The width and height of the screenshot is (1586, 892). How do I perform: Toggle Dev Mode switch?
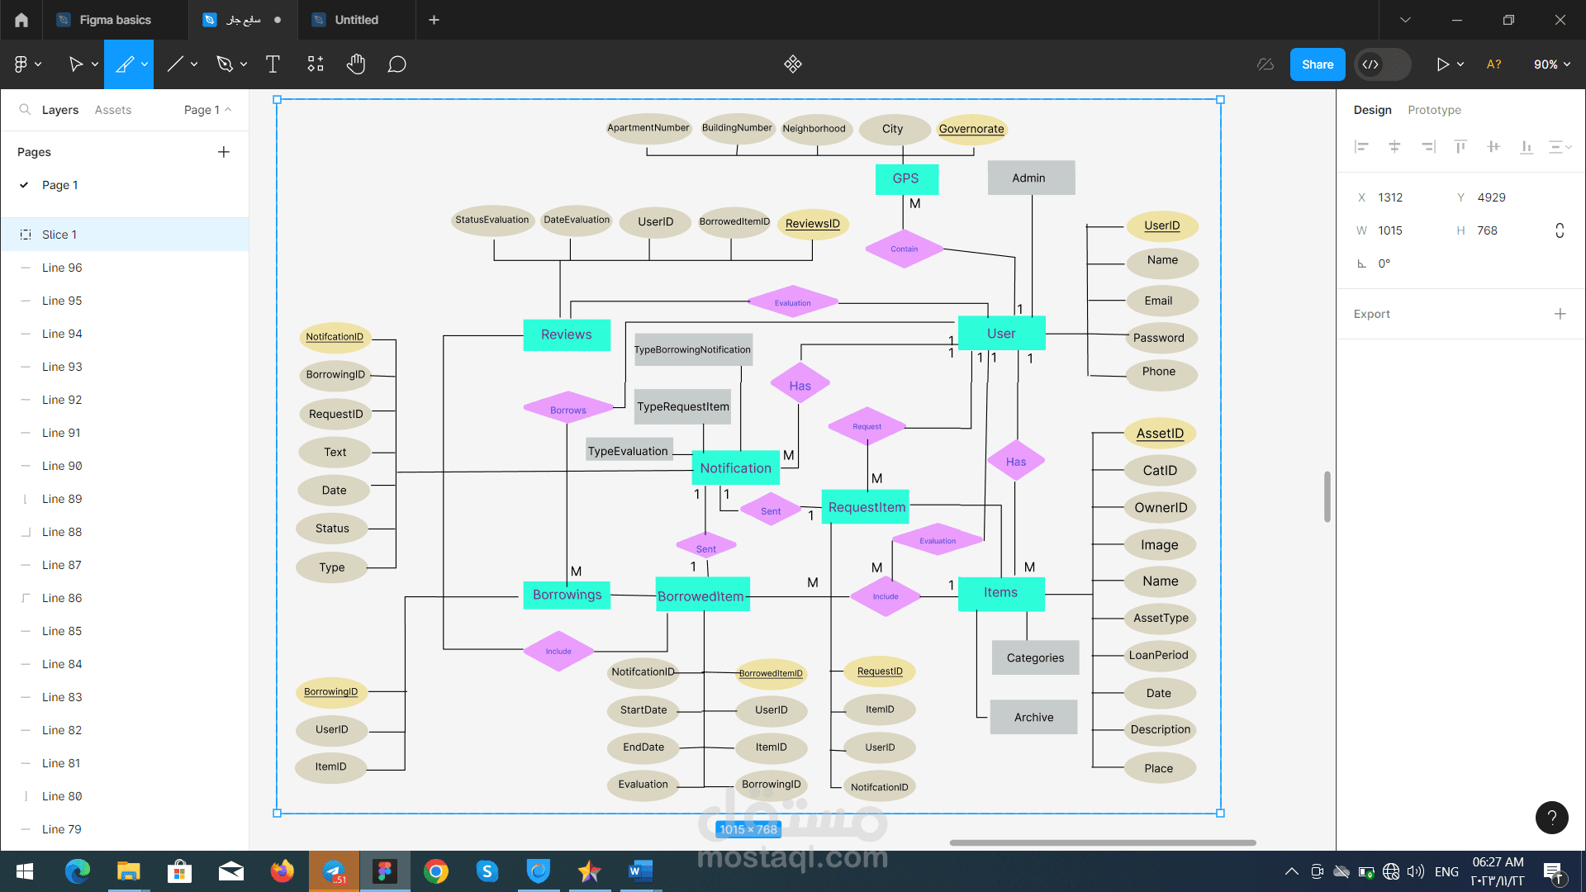[x=1382, y=64]
